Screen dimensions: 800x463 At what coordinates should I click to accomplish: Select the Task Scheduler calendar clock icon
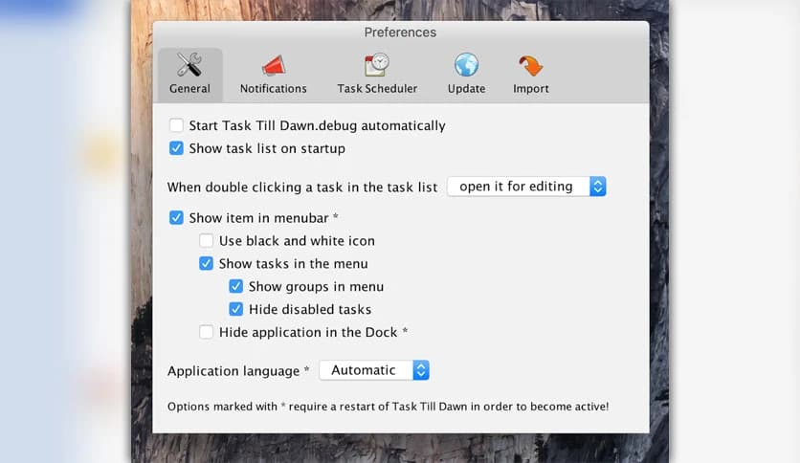click(x=377, y=65)
